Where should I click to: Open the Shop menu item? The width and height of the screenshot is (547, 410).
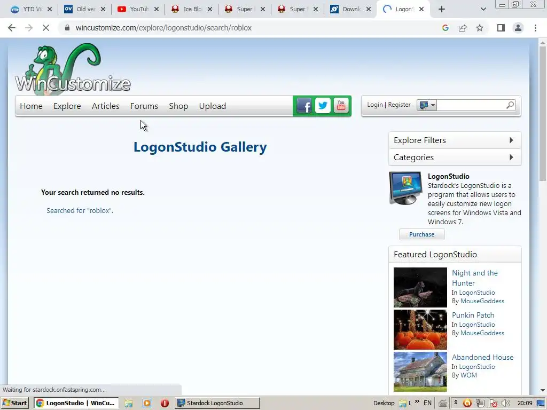(178, 106)
